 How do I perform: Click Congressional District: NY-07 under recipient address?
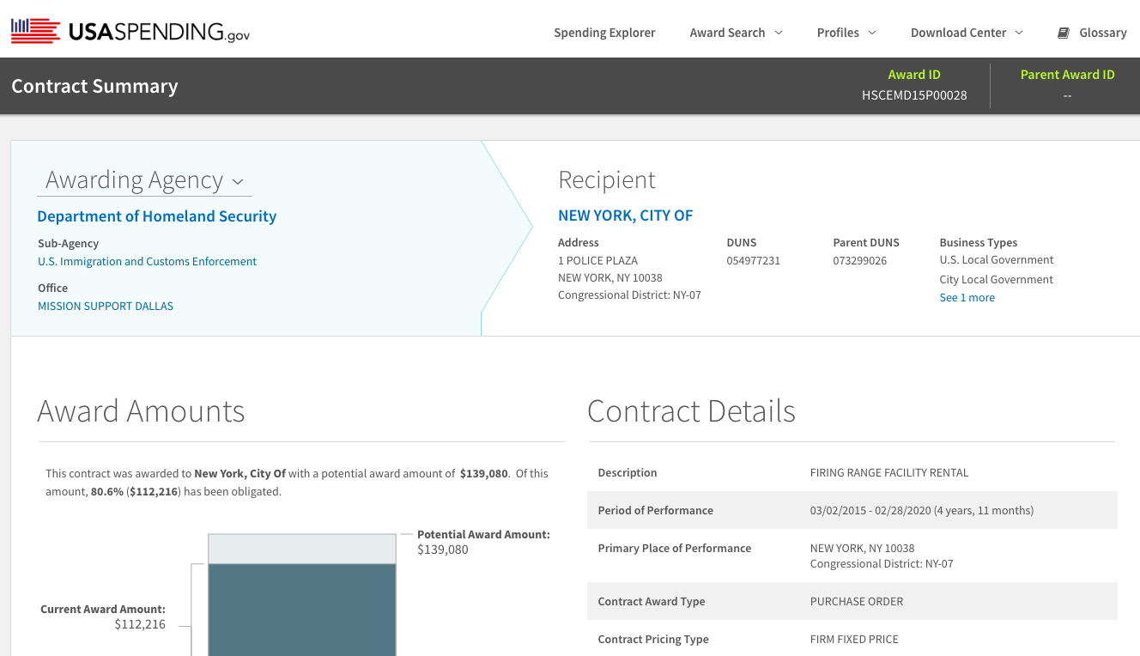pyautogui.click(x=629, y=295)
